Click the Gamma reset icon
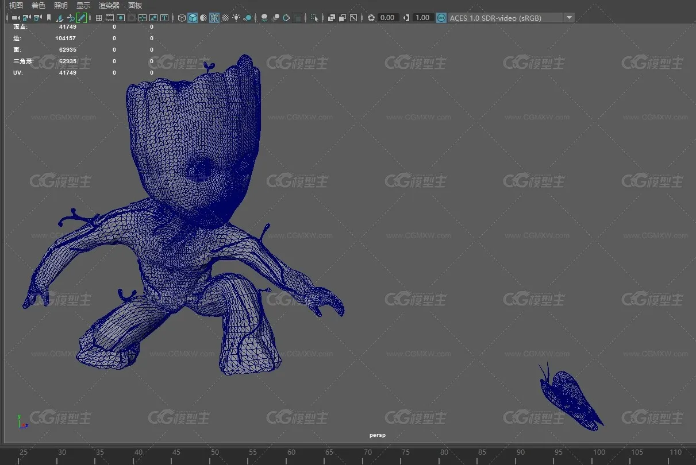Image resolution: width=696 pixels, height=465 pixels. pyautogui.click(x=406, y=18)
